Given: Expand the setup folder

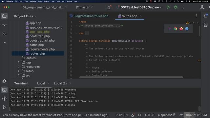Looking at the screenshot, I should [x=19, y=71].
